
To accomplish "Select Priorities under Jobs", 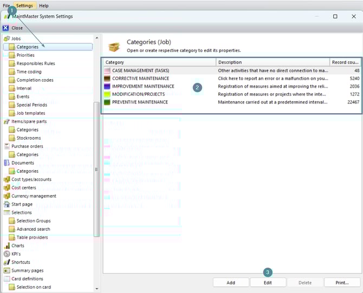I will pos(25,55).
